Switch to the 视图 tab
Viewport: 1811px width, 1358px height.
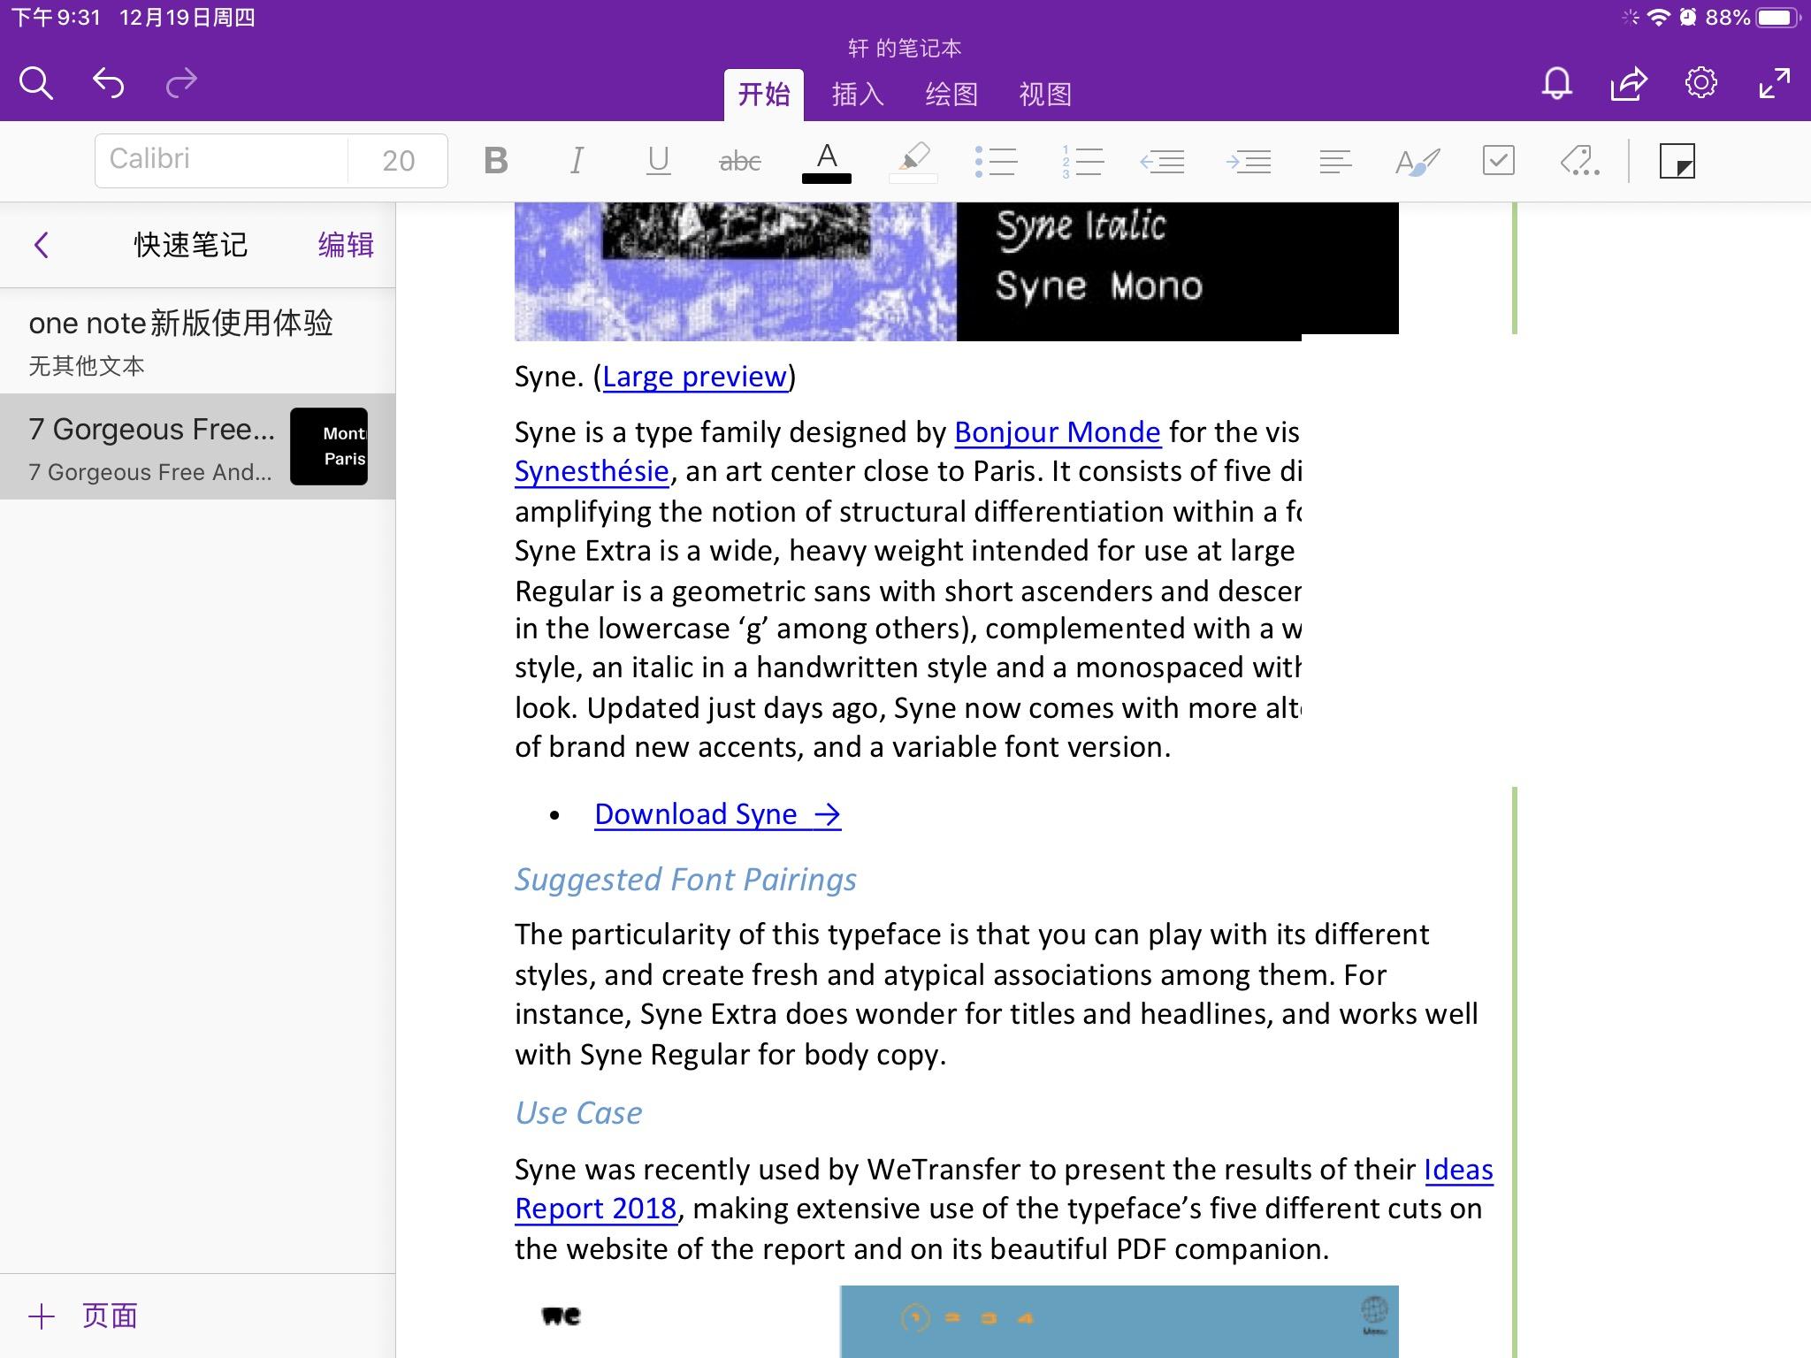click(x=1045, y=95)
